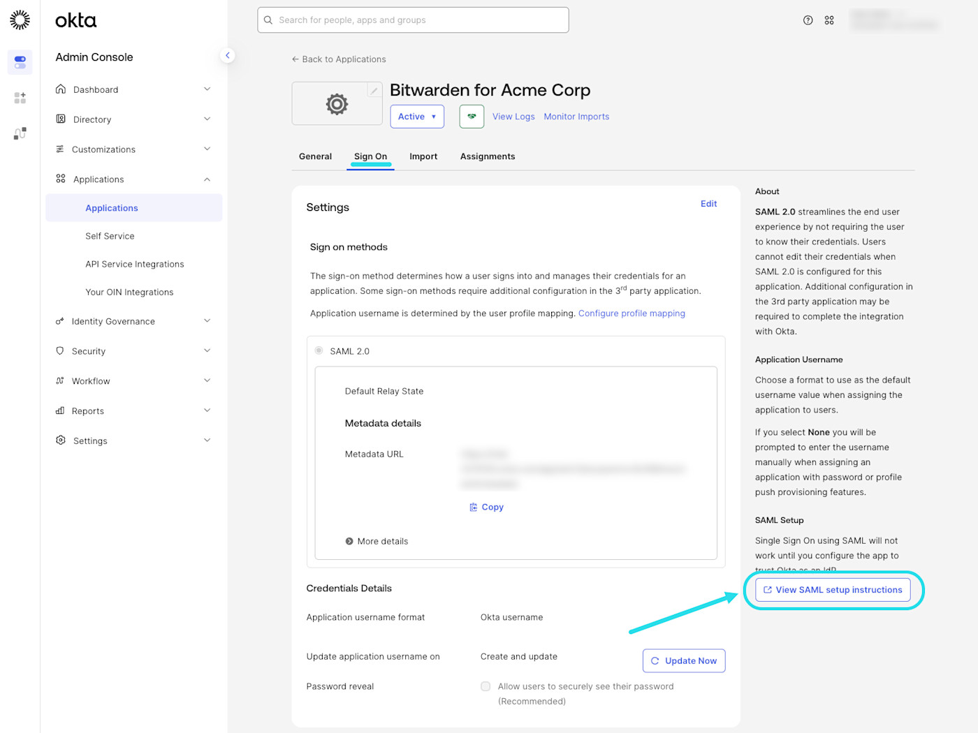Expand the Dashboard menu chevron
Viewport: 978px width, 733px height.
coord(207,89)
